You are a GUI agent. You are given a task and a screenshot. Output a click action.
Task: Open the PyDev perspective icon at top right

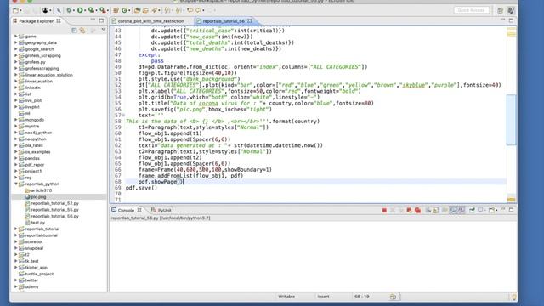[511, 10]
